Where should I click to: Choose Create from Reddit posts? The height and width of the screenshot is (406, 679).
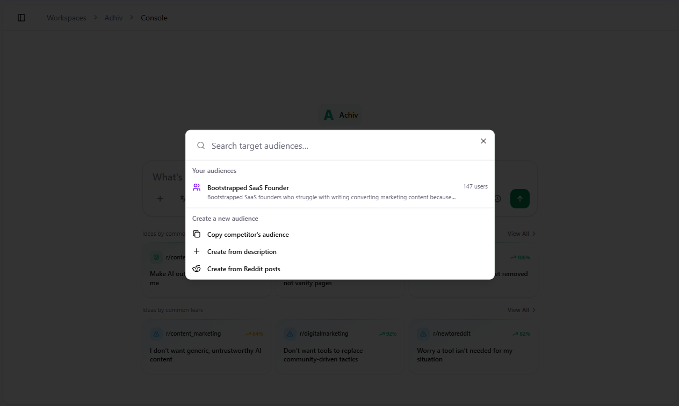340,269
